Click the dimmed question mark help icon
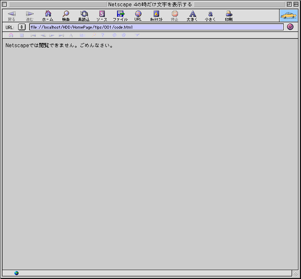Image resolution: width=301 pixels, height=279 pixels. coord(103,35)
